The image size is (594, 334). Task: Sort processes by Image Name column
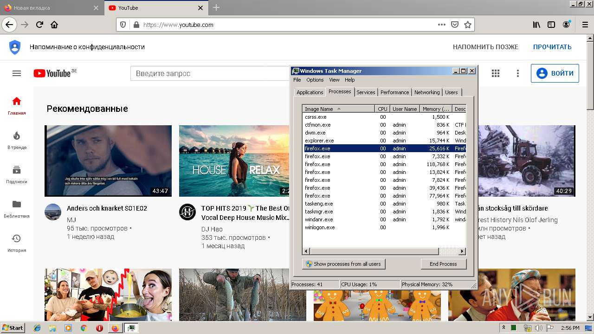338,109
